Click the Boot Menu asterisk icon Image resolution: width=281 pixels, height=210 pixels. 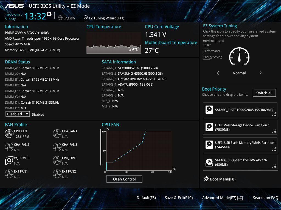(x=206, y=179)
